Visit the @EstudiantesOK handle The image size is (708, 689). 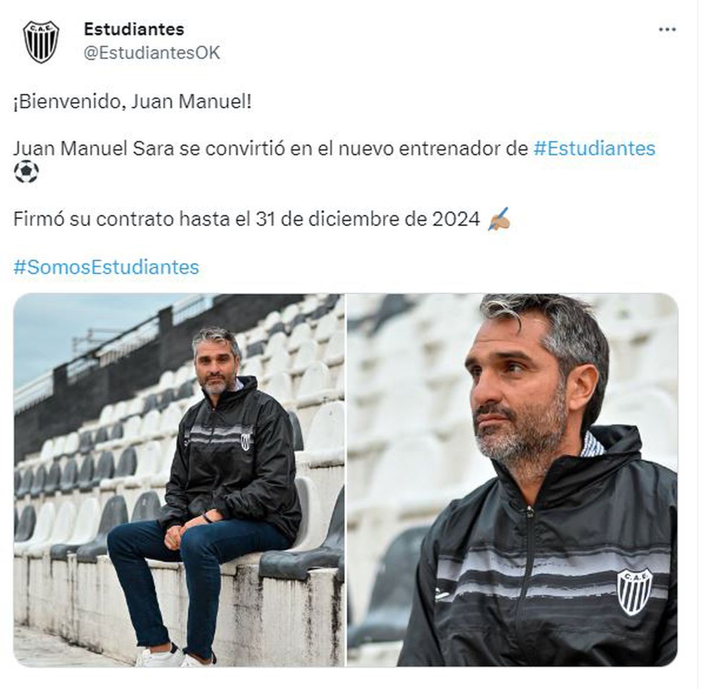click(x=152, y=53)
